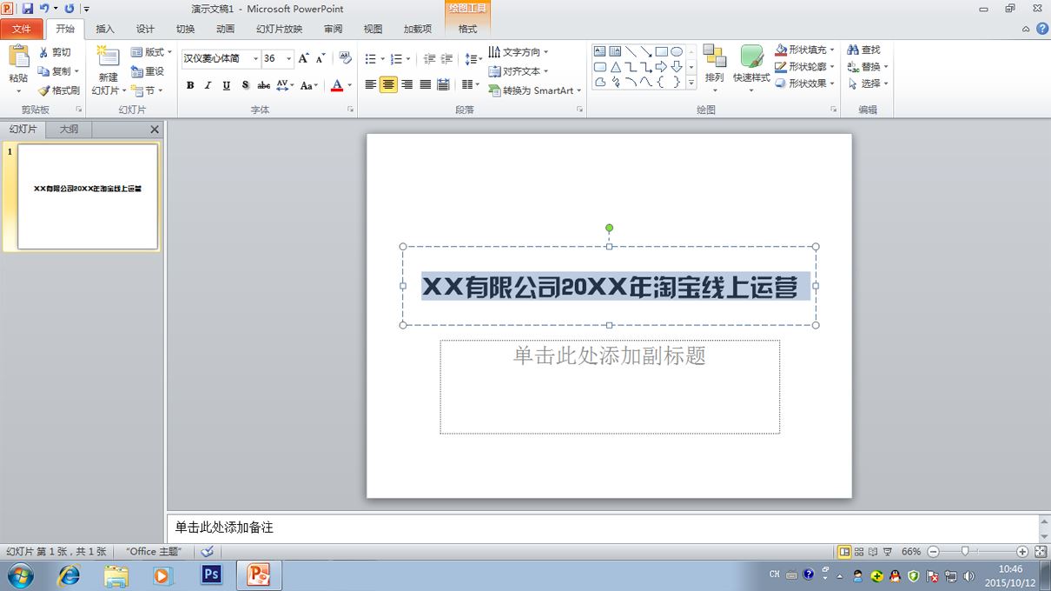
Task: Reset the slide with 重设
Action: pyautogui.click(x=147, y=71)
